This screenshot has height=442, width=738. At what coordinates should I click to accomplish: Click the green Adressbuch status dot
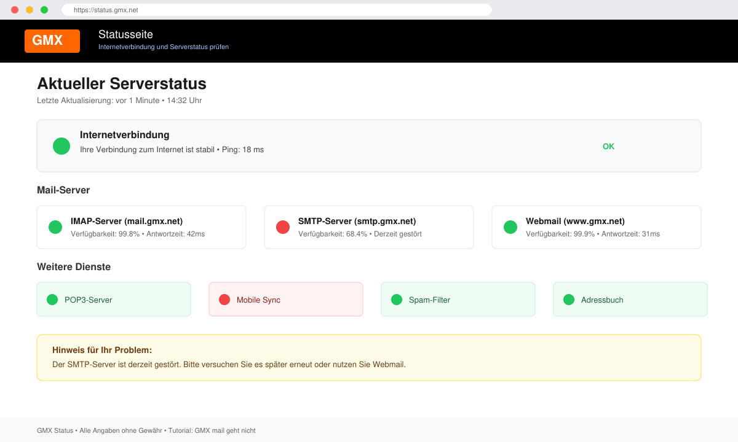[569, 300]
